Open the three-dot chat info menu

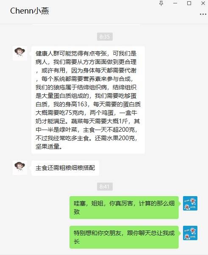click(x=203, y=14)
